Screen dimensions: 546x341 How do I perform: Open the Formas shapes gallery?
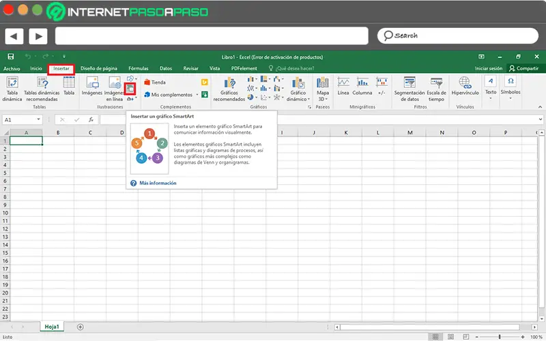tap(132, 78)
